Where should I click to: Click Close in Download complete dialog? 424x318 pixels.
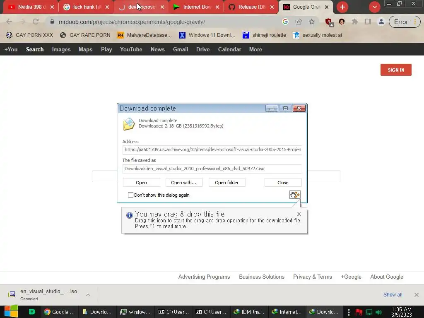pos(283,183)
